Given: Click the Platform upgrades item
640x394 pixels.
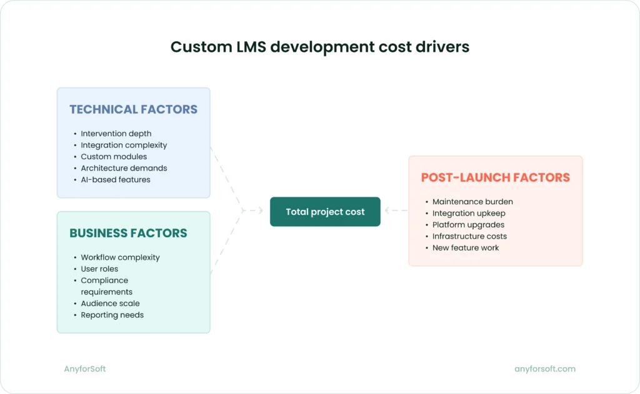Looking at the screenshot, I should (x=468, y=225).
